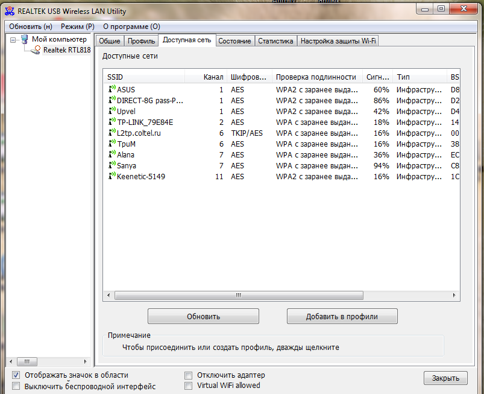484x394 pixels.
Task: Select the 'ASUS' network name
Action: point(126,90)
